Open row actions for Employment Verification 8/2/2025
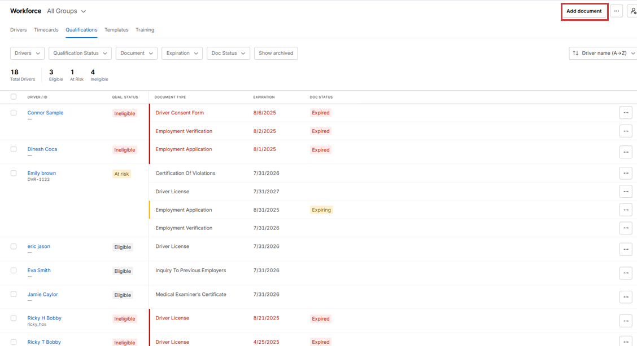 [x=625, y=131]
